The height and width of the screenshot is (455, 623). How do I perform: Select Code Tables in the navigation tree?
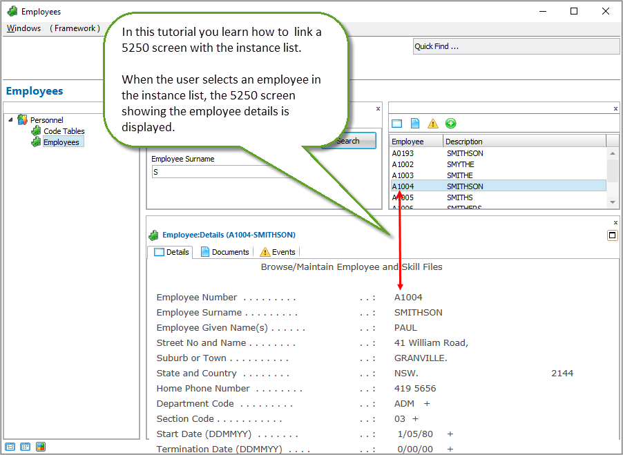click(x=64, y=131)
